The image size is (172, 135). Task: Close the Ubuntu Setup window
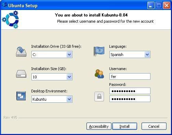pyautogui.click(x=167, y=5)
